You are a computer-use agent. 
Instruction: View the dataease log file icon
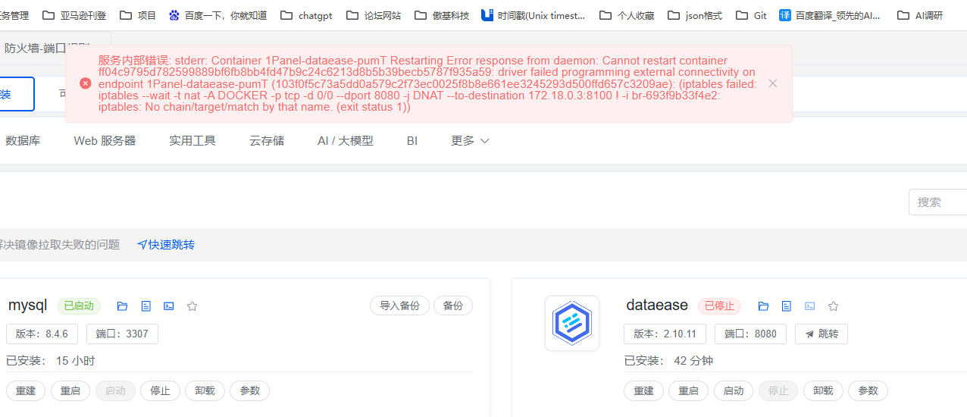[787, 306]
